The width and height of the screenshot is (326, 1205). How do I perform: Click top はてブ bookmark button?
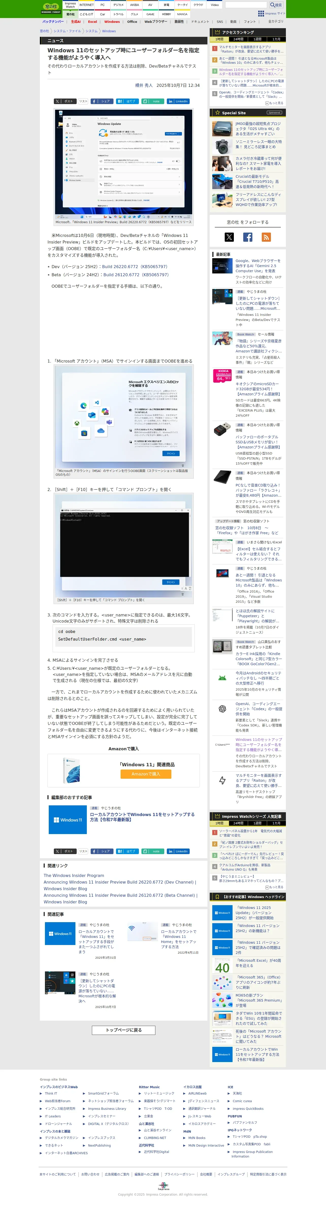[127, 101]
